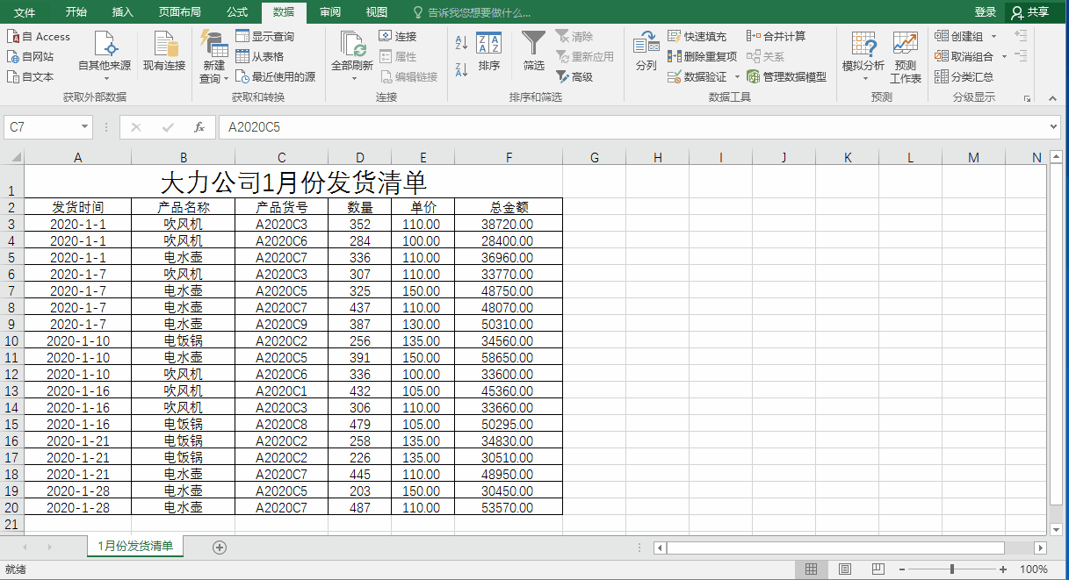Expand the 取消组合 dropdown arrow
This screenshot has height=580, width=1069.
tap(1003, 56)
